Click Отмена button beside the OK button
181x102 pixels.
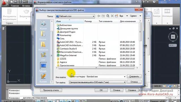117,90
